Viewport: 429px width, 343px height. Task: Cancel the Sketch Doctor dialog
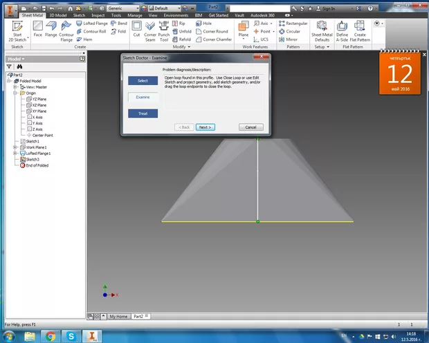(250, 127)
